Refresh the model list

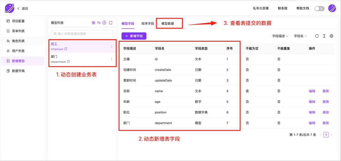pyautogui.click(x=111, y=23)
